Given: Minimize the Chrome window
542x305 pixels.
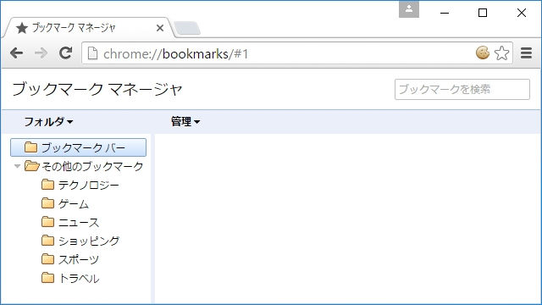Looking at the screenshot, I should [x=445, y=14].
